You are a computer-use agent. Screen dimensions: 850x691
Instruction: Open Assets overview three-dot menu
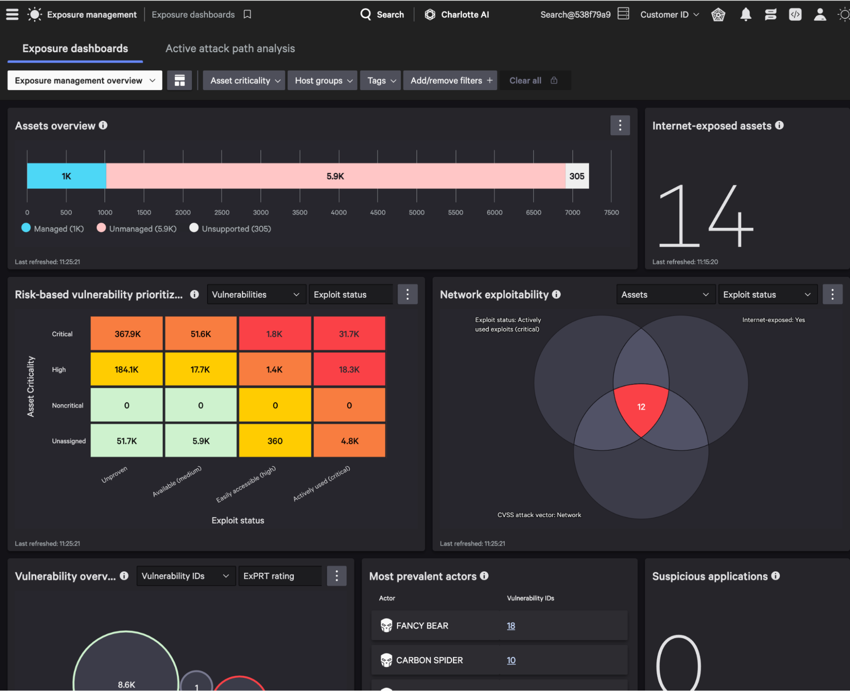point(620,125)
